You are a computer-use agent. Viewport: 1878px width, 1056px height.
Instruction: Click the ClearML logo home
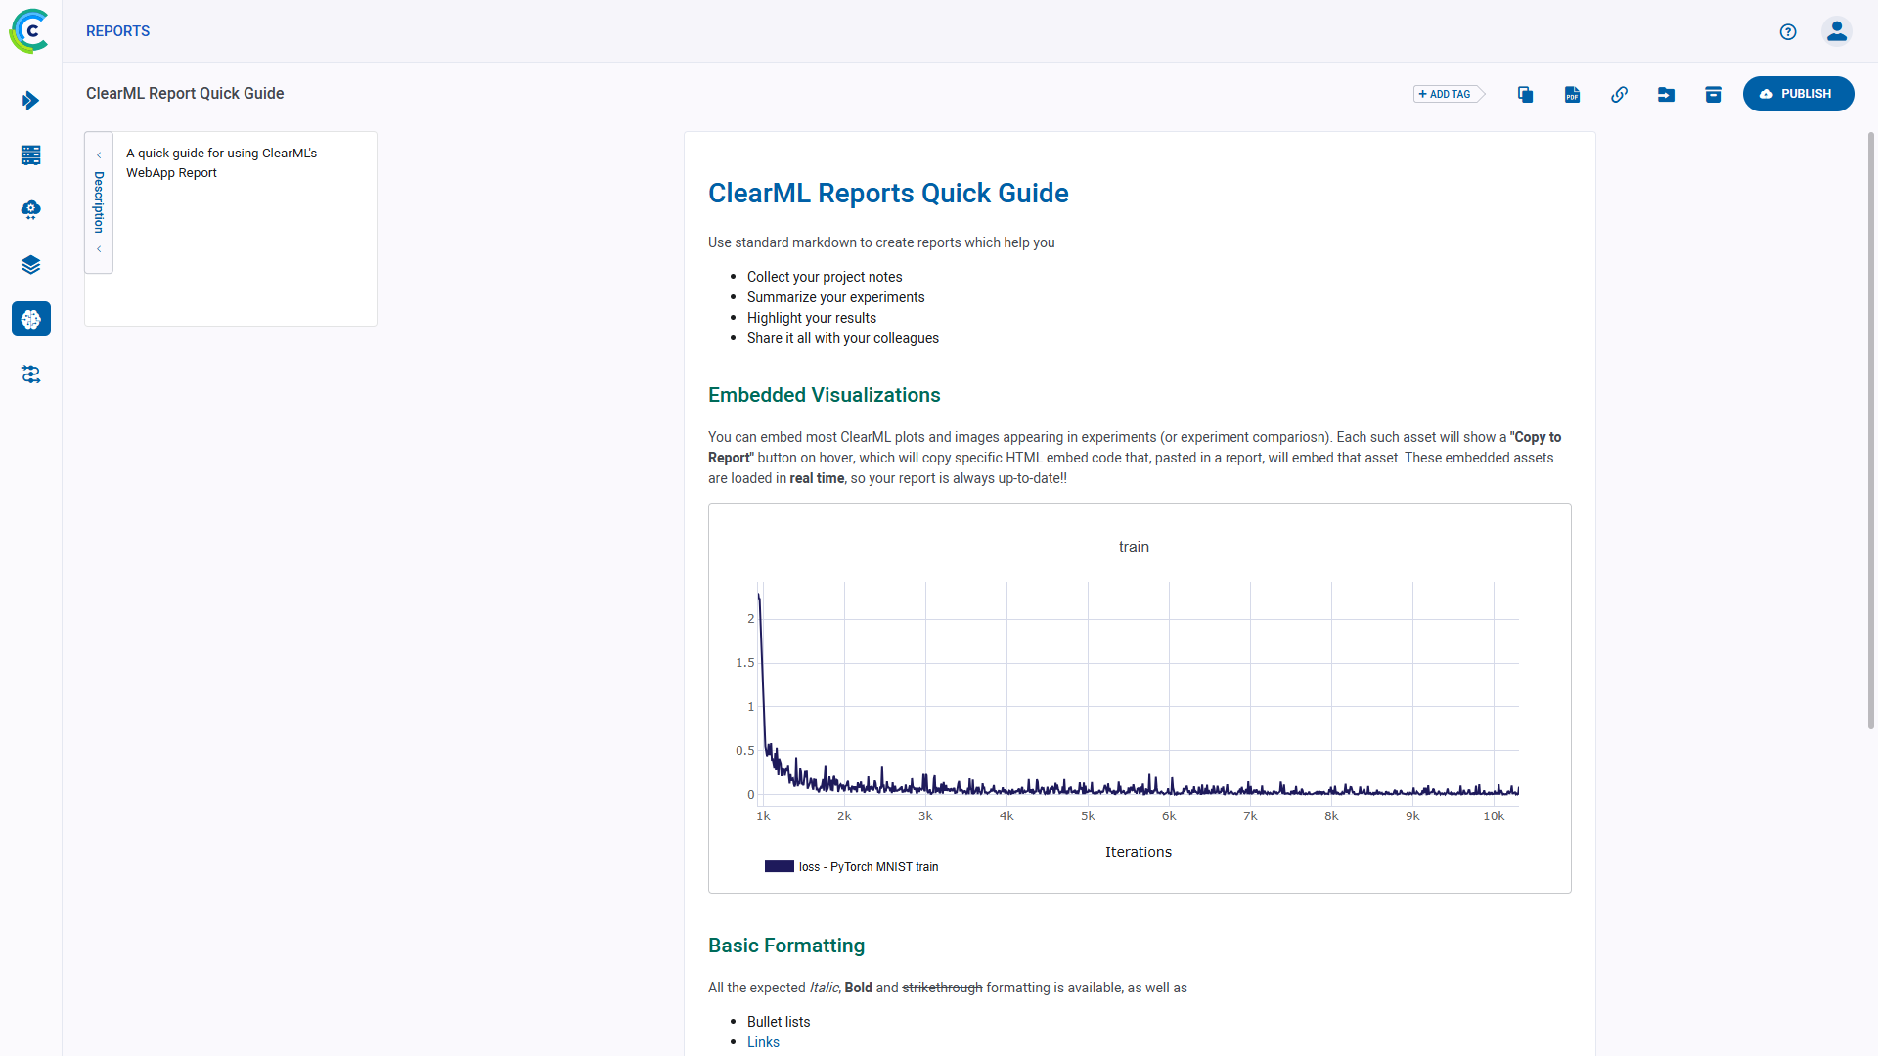click(30, 31)
